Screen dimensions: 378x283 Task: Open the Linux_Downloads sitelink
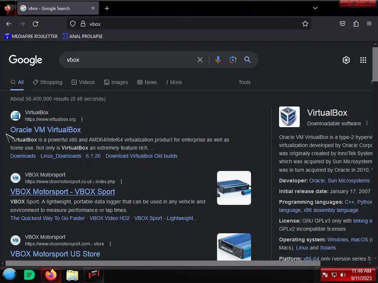[x=61, y=156]
